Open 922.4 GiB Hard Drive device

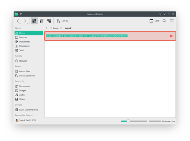tap(29, 110)
